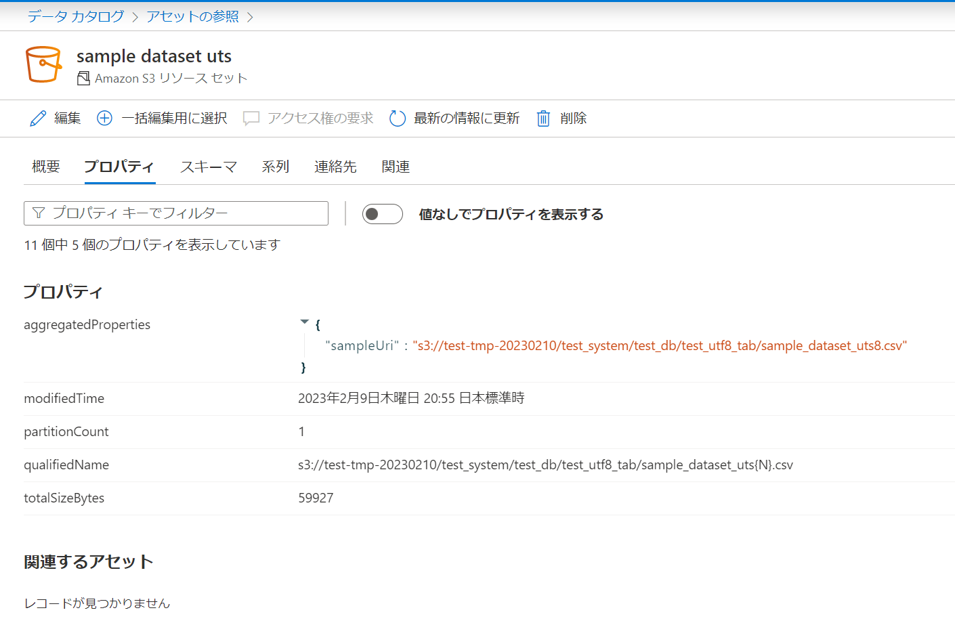Viewport: 955px width, 644px height.
Task: Click the aggregatedProperties property name
Action: [87, 324]
